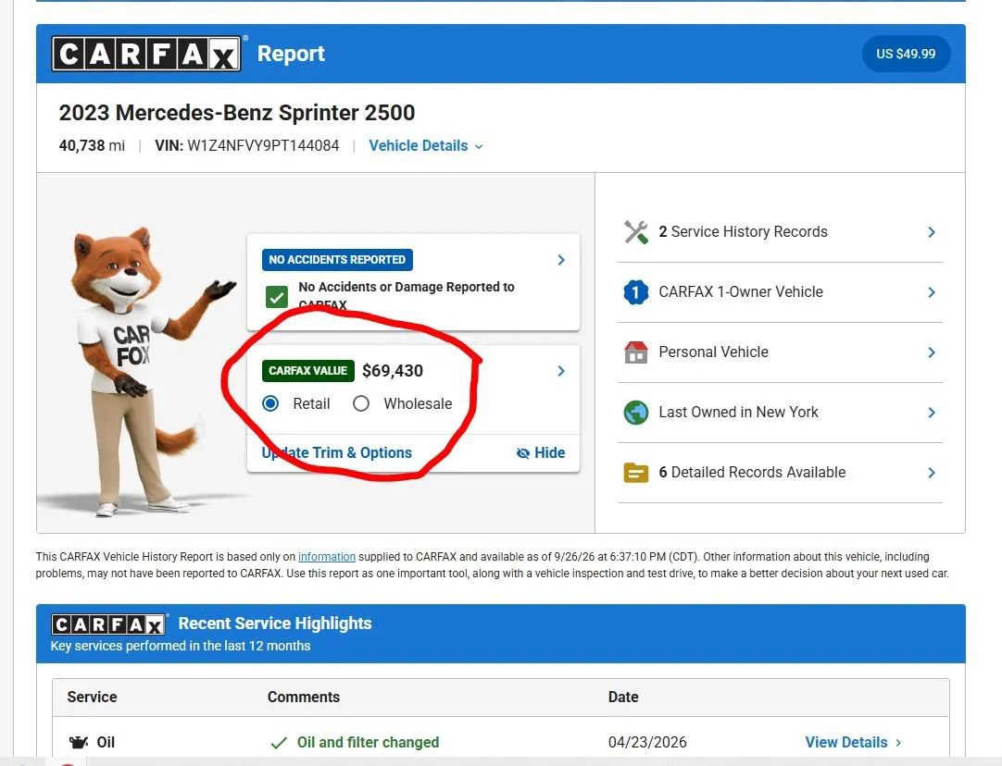The image size is (1002, 766).
Task: Click the oil can icon in Oil row
Action: 79,742
